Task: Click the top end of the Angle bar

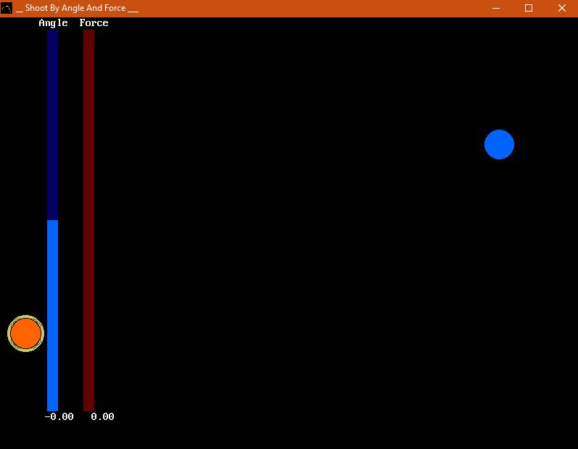Action: coord(52,33)
